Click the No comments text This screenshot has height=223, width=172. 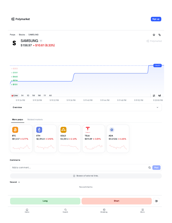[86, 187]
